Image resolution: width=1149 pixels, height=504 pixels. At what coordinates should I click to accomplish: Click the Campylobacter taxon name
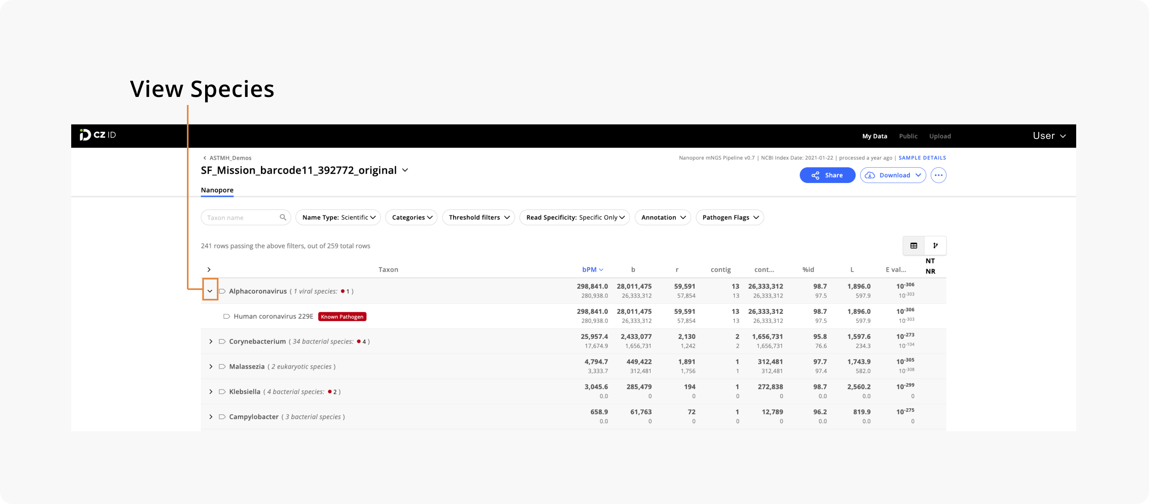pos(254,417)
